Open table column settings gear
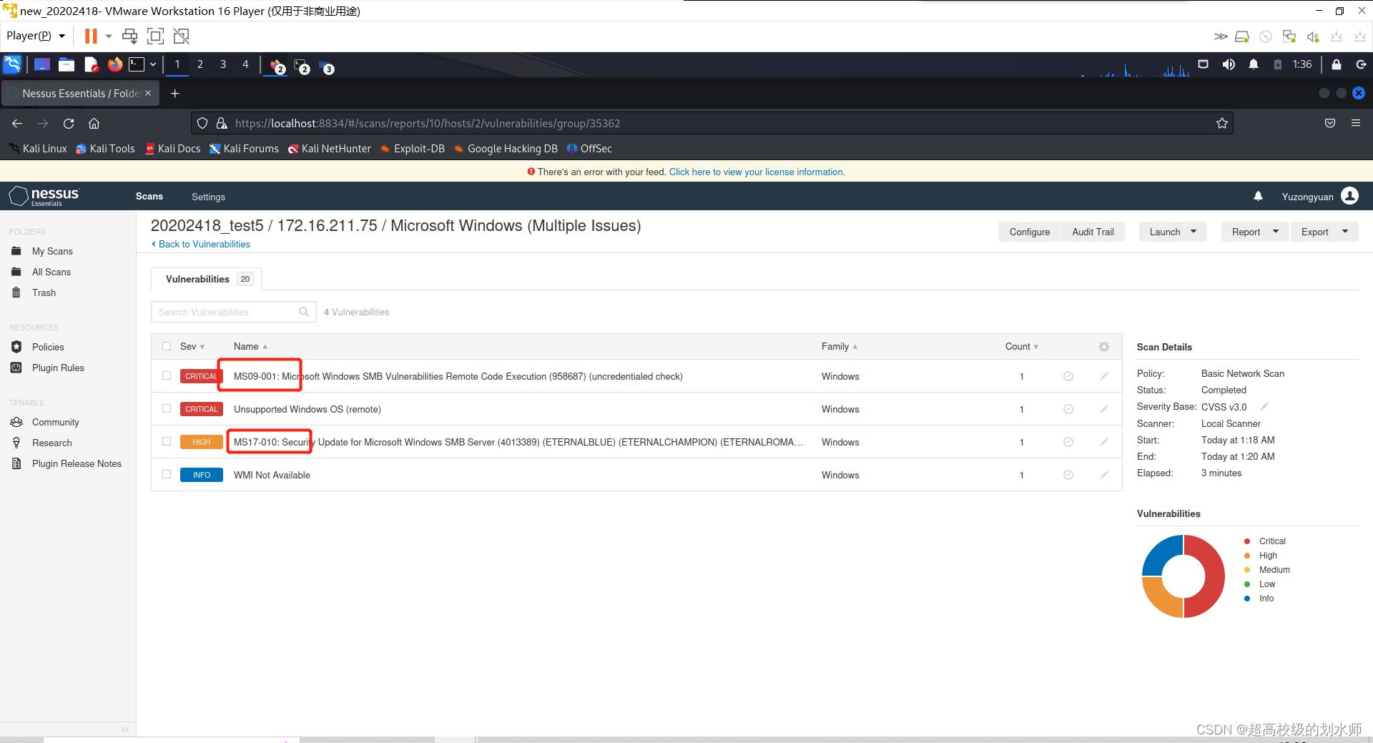 pyautogui.click(x=1104, y=347)
